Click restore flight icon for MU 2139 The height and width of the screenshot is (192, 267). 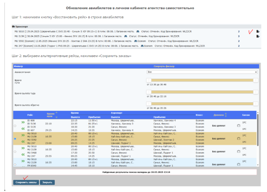258,36
